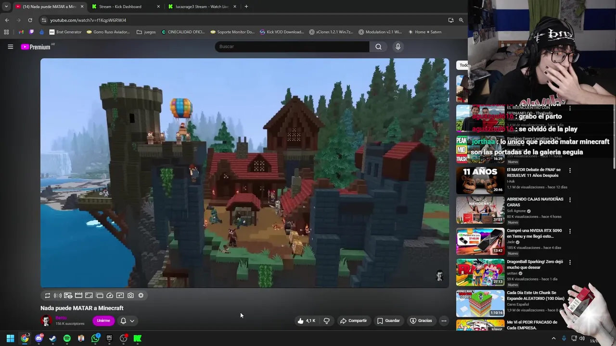Open options menu for DragonBall Sparking video
Image resolution: width=616 pixels, height=346 pixels.
coord(570,262)
